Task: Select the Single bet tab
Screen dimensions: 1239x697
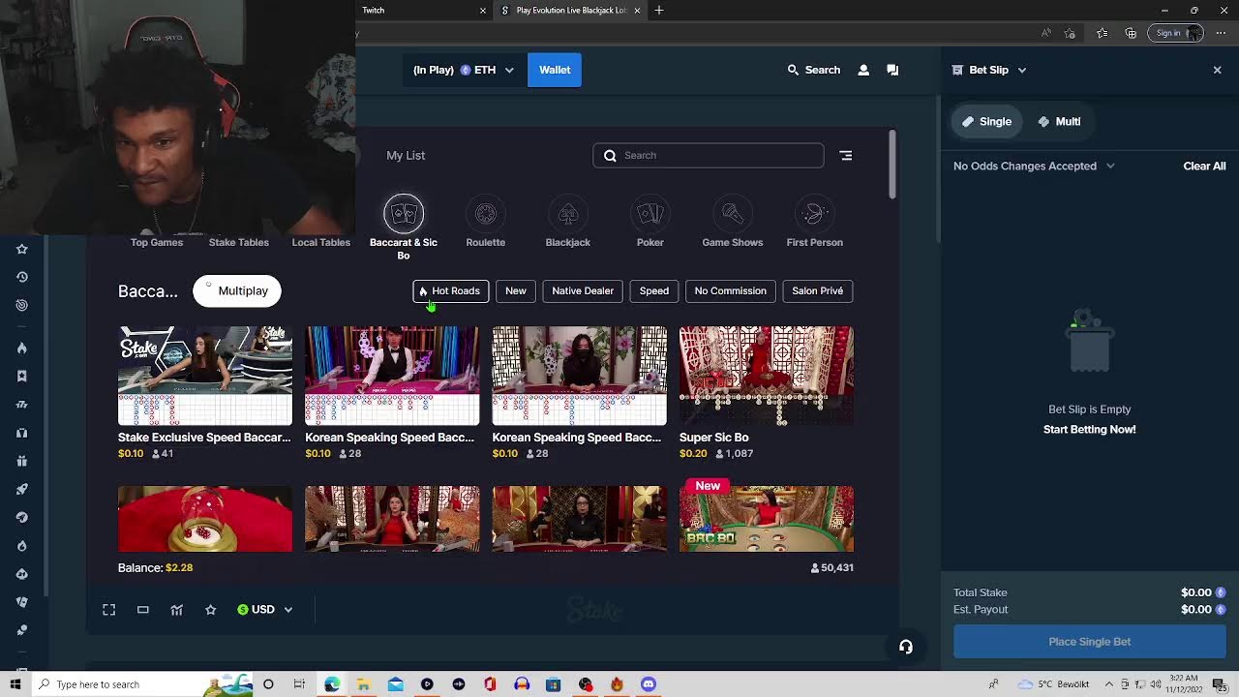Action: (x=986, y=122)
